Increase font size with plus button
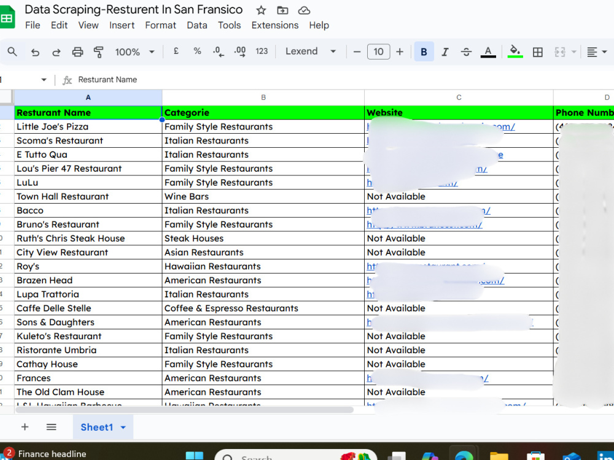 [x=400, y=52]
